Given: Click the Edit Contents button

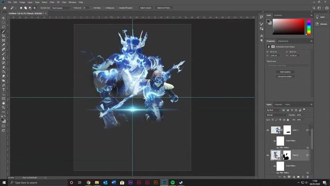Looking at the screenshot, I should pyautogui.click(x=285, y=72).
